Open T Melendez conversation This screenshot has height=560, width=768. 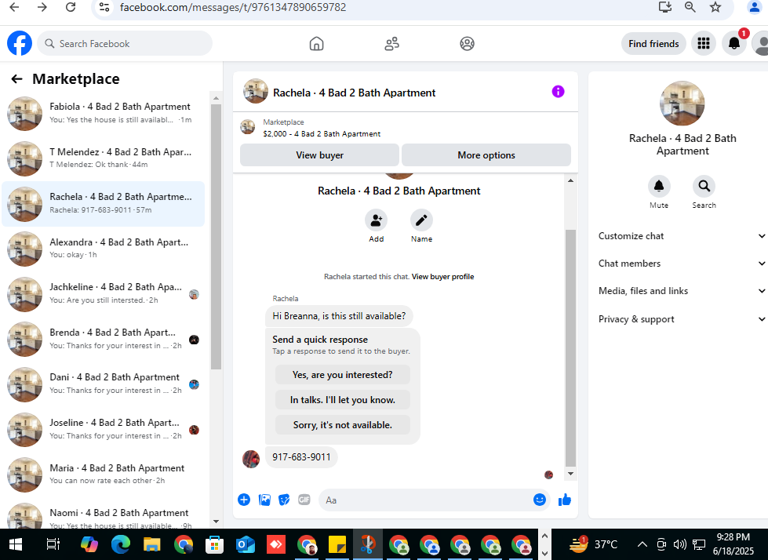(x=104, y=158)
